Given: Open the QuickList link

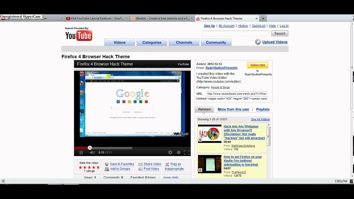Looking at the screenshot, I should (259, 26).
